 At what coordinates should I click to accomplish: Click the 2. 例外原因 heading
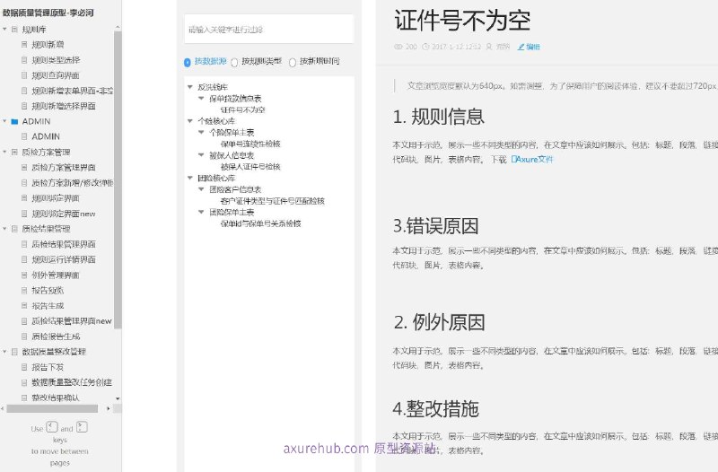pos(440,322)
